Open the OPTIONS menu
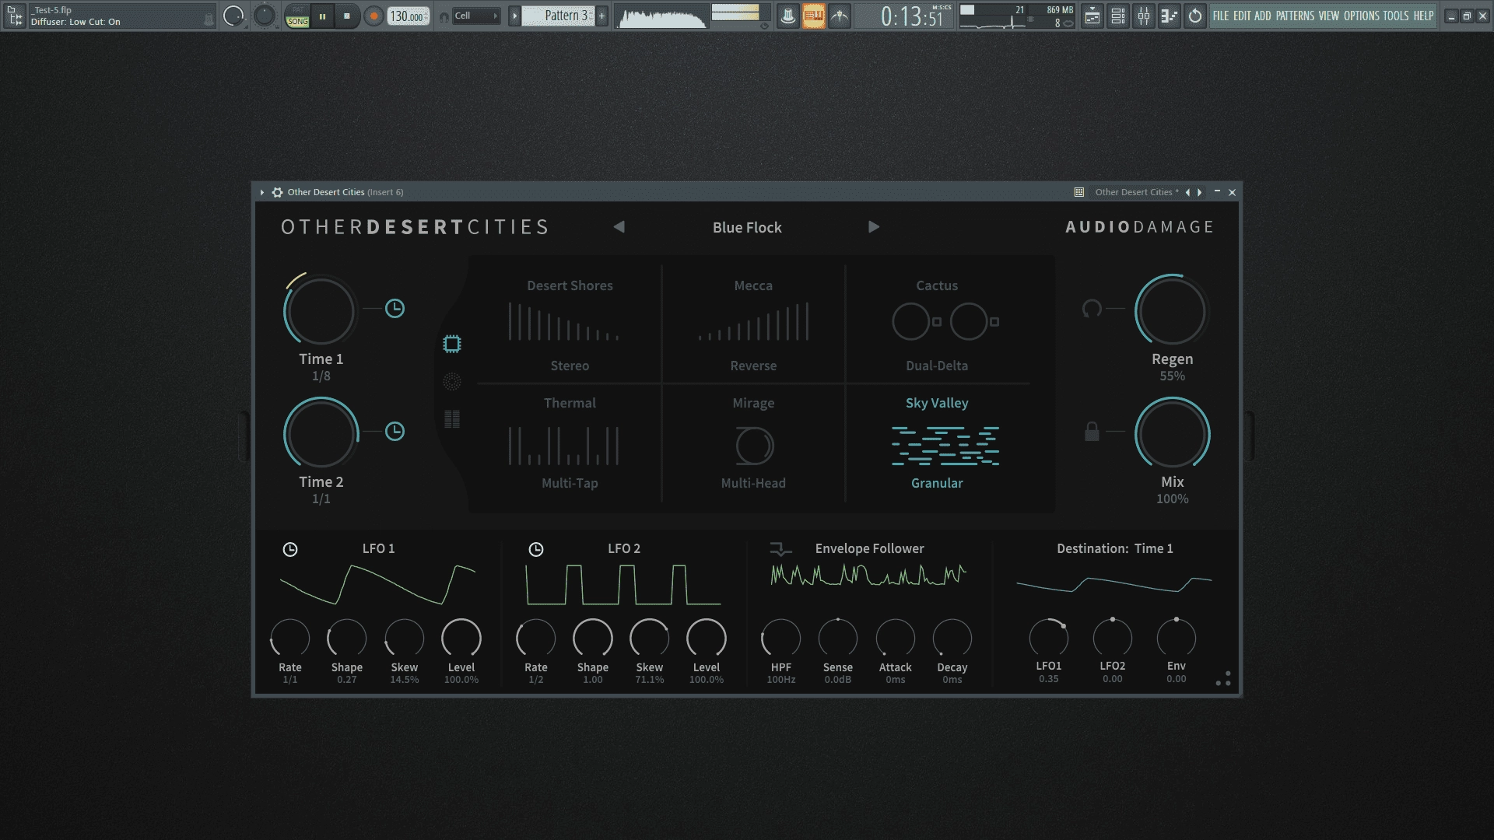The height and width of the screenshot is (840, 1494). 1362,16
